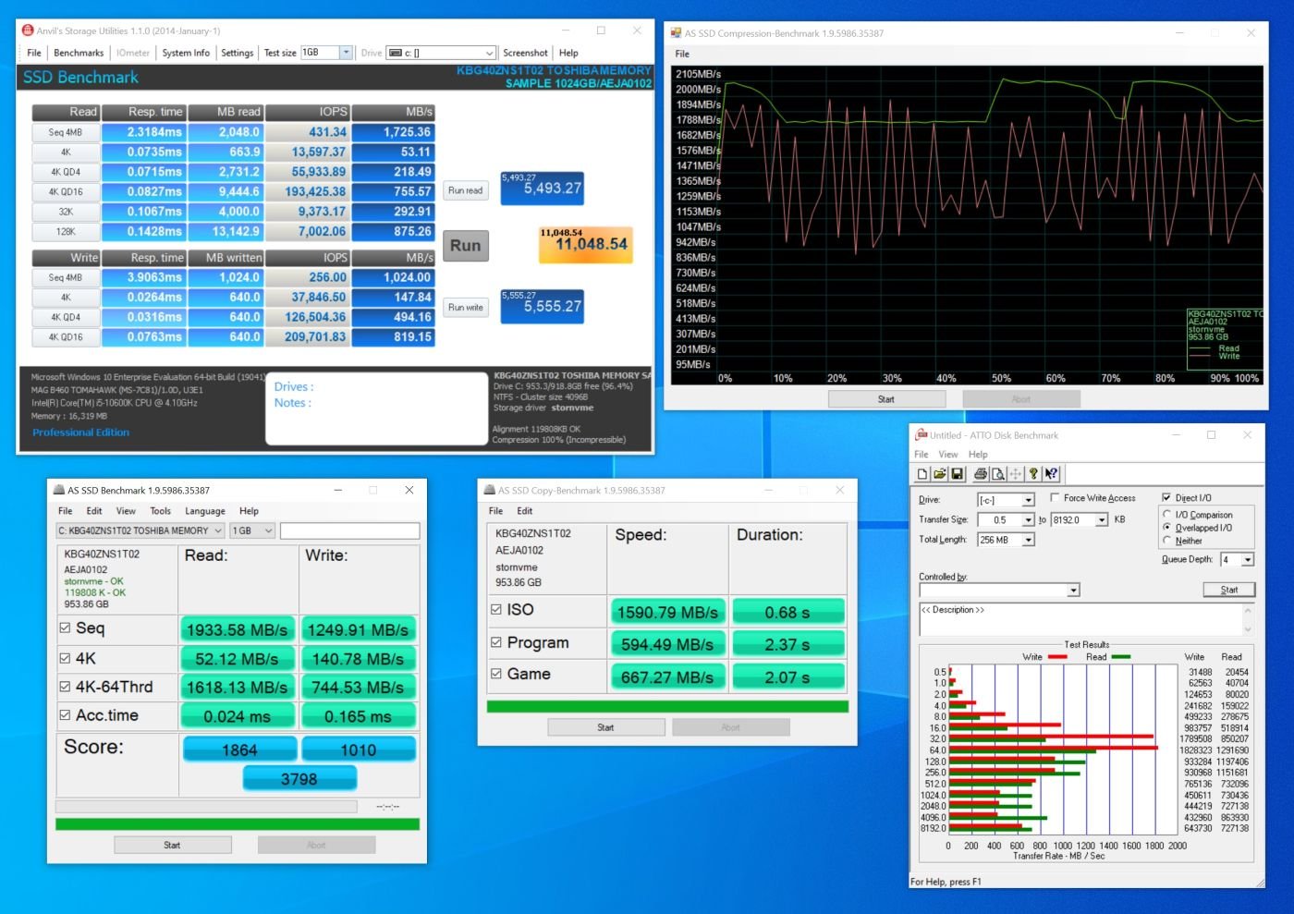
Task: Click the Description text field in ATTO
Action: click(x=1080, y=619)
